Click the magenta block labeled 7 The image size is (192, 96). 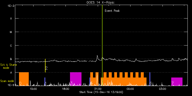coord(177,81)
